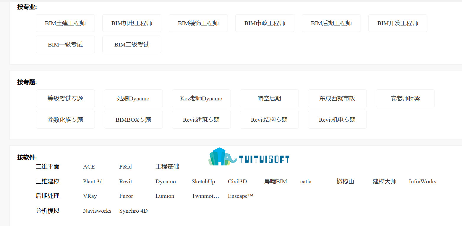Select the 等级考试专题 topic
462x226 pixels.
(x=65, y=98)
